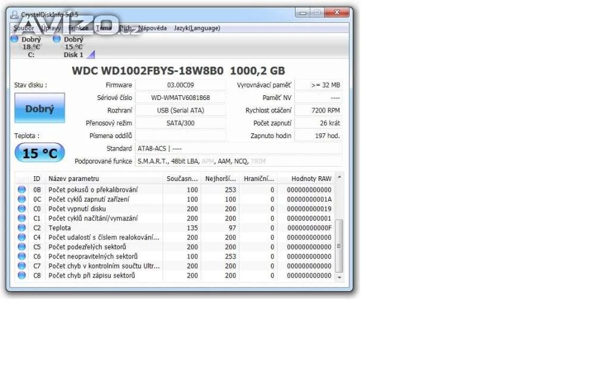Click the blue status orb for drive C:
Image resolution: width=610 pixels, height=381 pixels.
(x=14, y=39)
